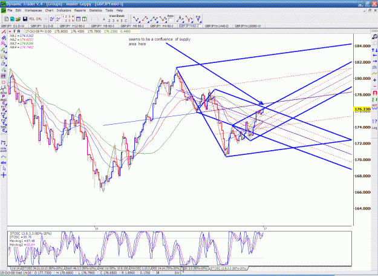Open the Chart menu
Image resolution: width=378 pixels, height=276 pixels.
[49, 10]
